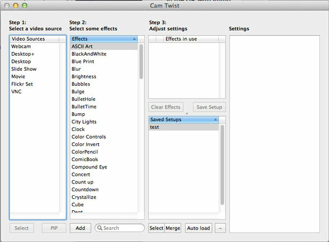Click the Effects in use column header

tap(191, 39)
